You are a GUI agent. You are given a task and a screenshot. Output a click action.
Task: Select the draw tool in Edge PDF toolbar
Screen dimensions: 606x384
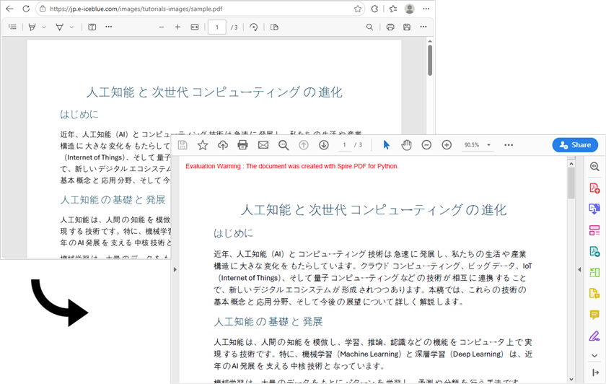(x=59, y=27)
